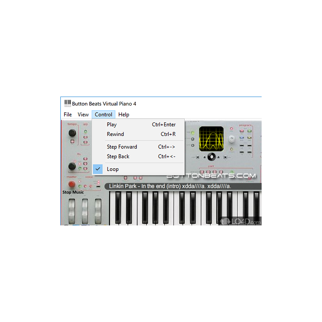The height and width of the screenshot is (322, 322).
Task: Toggle the green voice button
Action: [x=80, y=186]
